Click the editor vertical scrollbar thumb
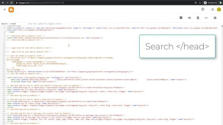Viewport: 223px width, 125px height. point(222,26)
